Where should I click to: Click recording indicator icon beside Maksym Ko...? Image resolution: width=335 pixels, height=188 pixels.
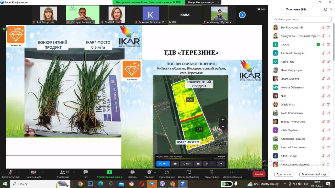pos(318,36)
